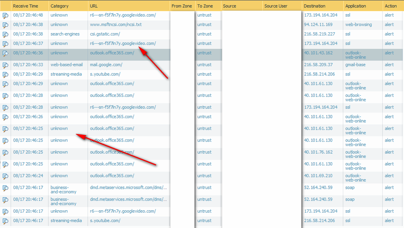Select the web-based-email category cell
The image size is (404, 228).
pos(66,65)
